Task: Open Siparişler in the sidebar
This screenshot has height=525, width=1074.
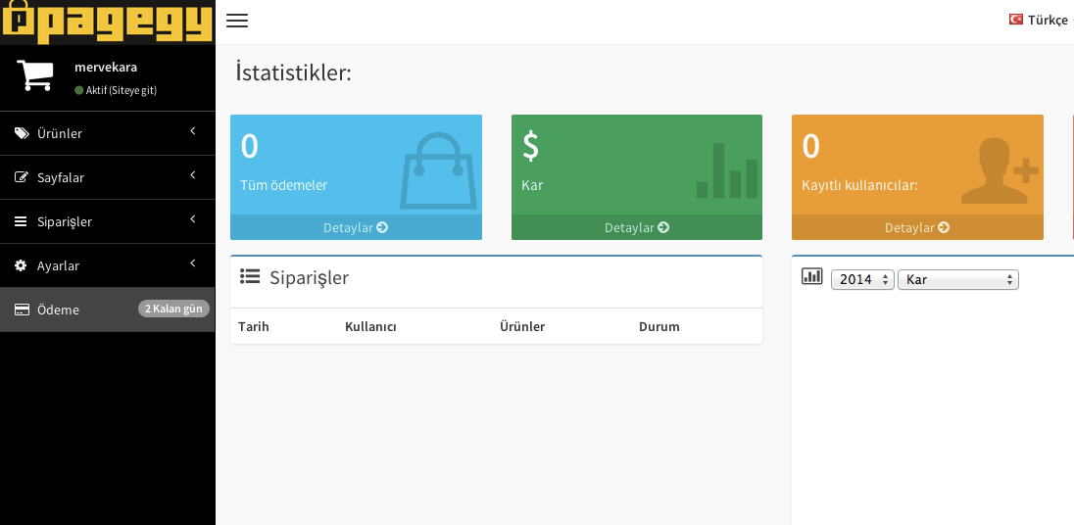Action: click(x=108, y=221)
